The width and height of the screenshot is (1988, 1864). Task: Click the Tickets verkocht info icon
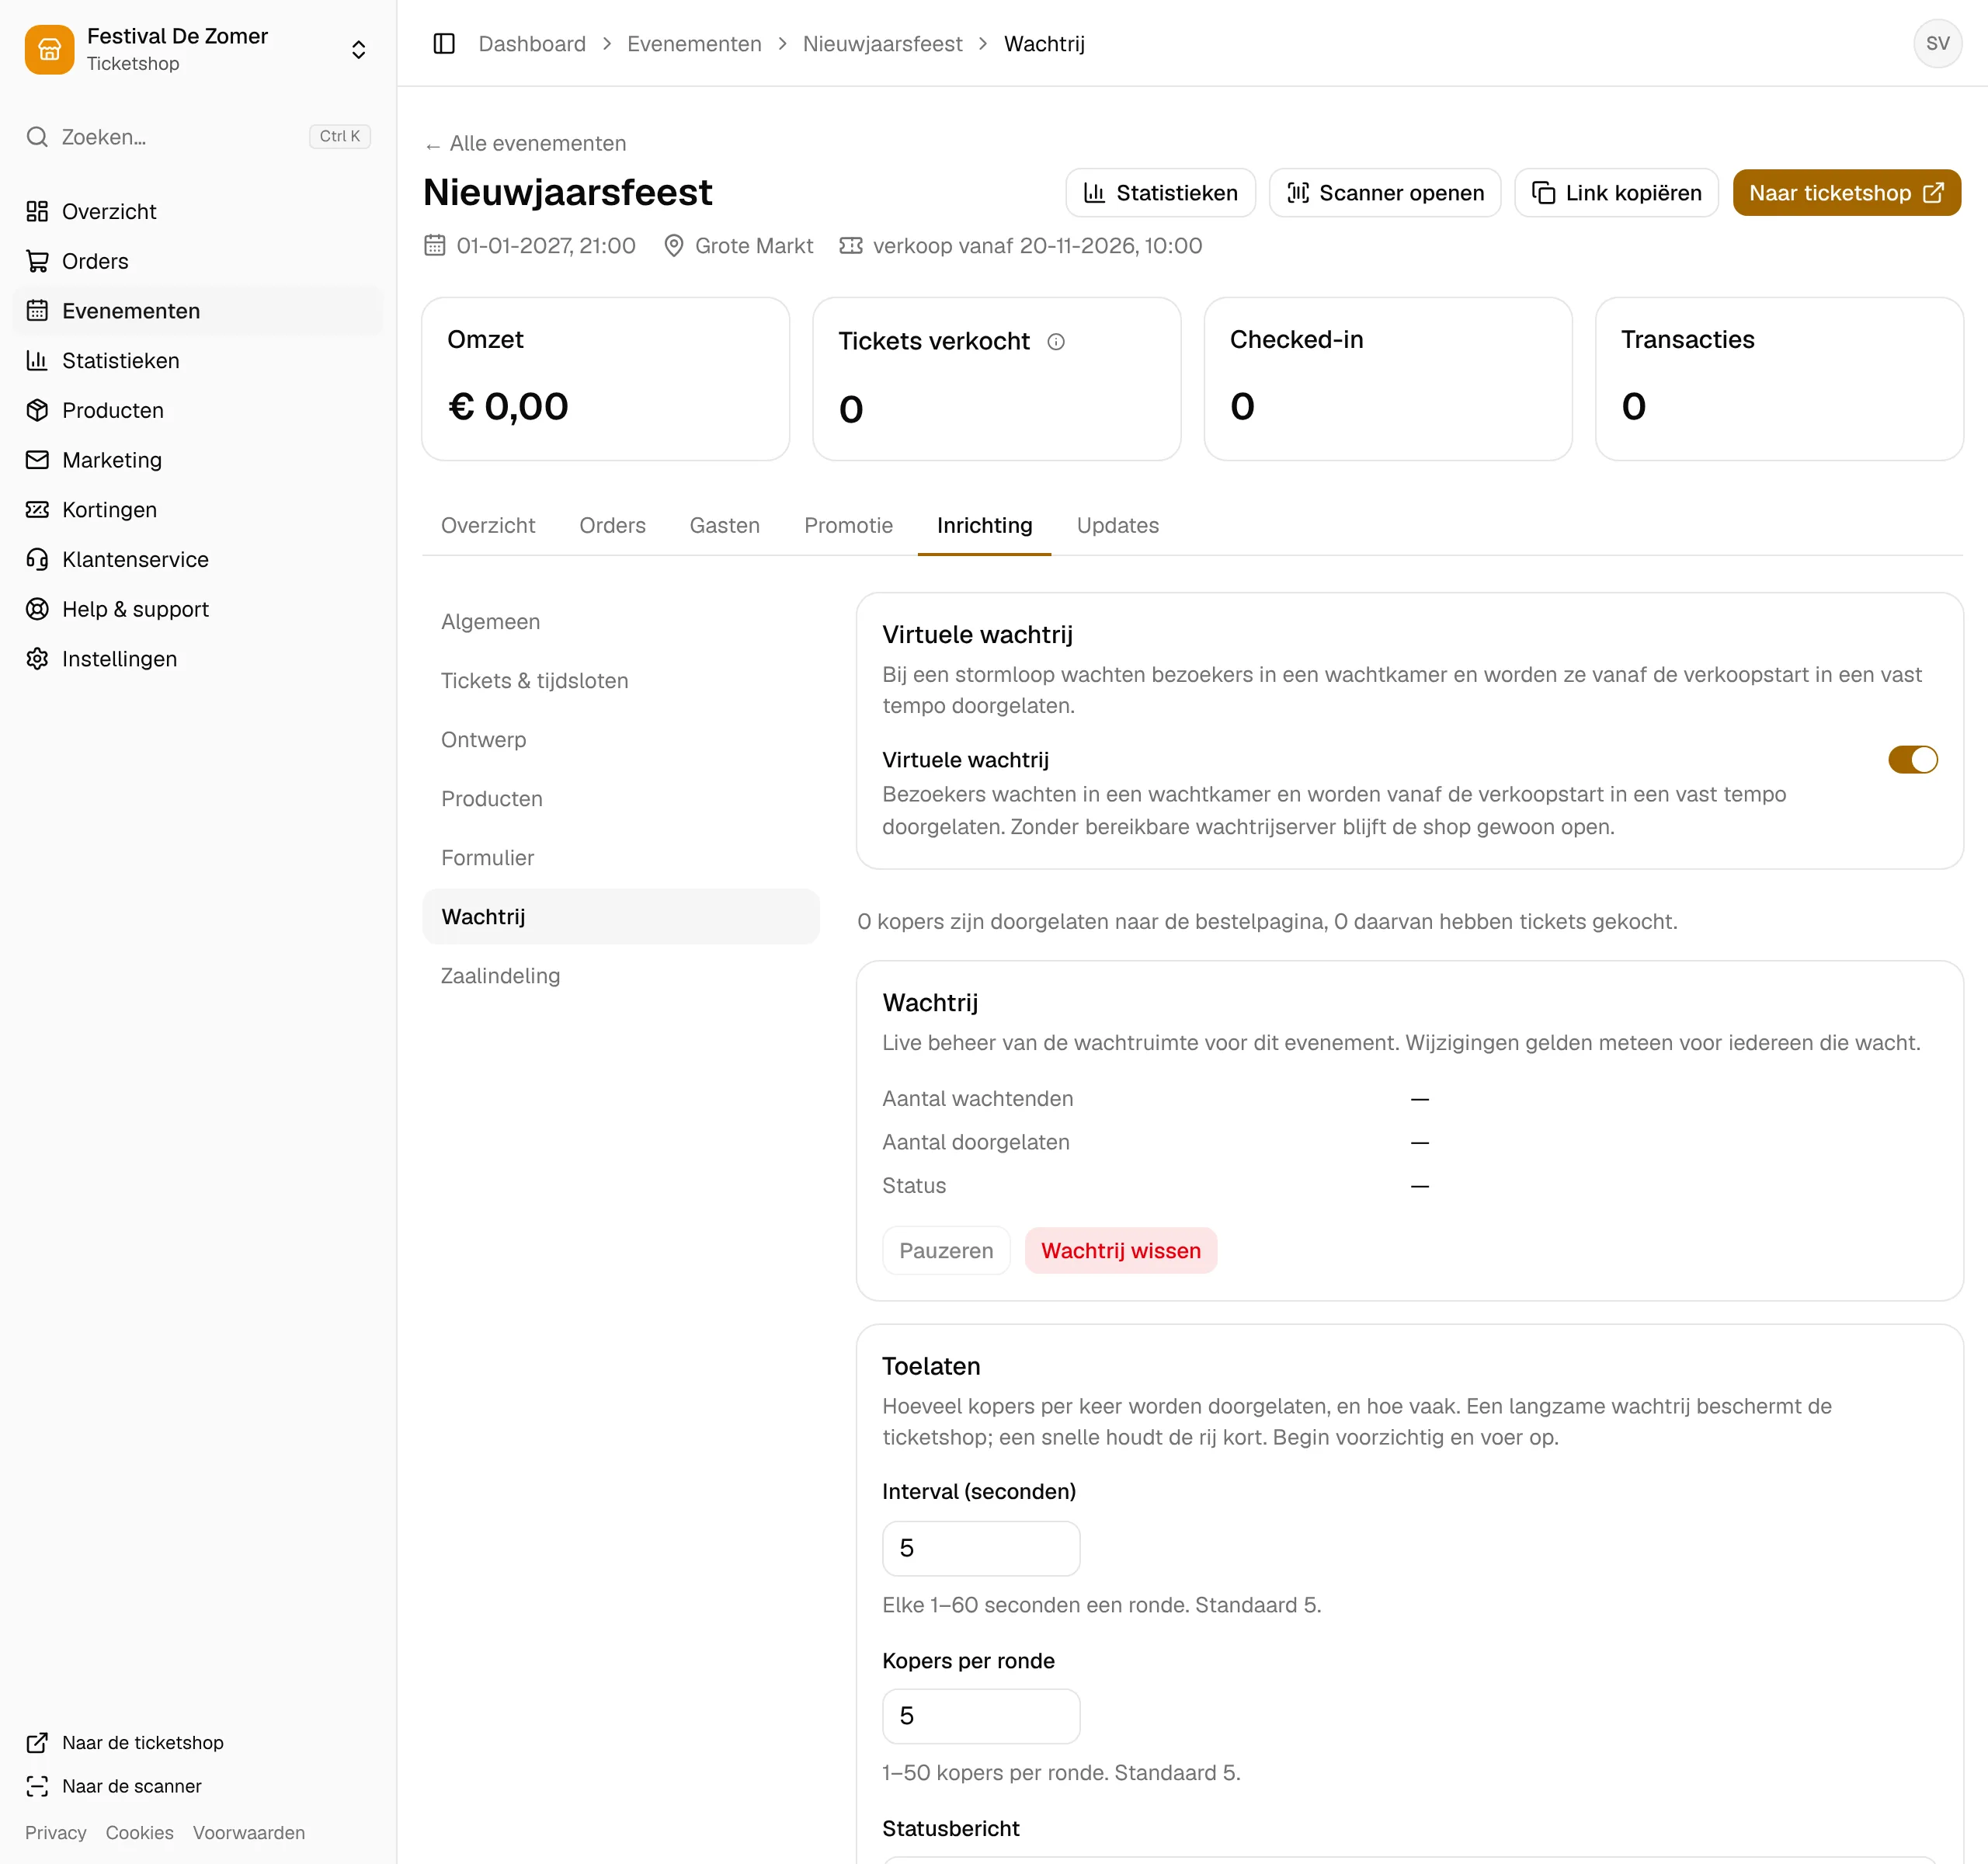[x=1056, y=342]
